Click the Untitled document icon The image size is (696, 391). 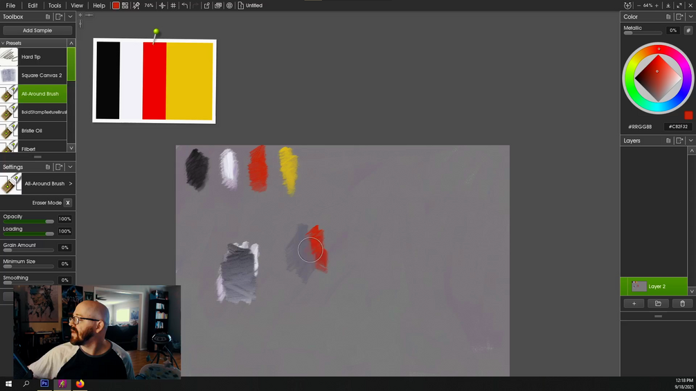[240, 6]
